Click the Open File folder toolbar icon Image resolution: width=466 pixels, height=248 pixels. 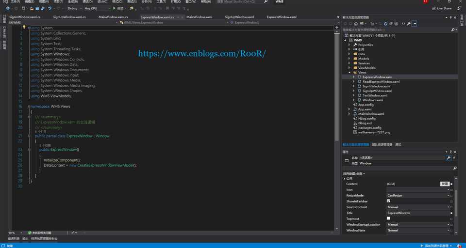click(32, 8)
